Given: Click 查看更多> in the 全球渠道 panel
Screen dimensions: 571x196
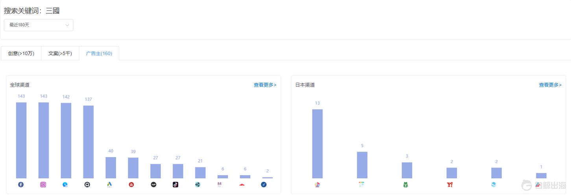Looking at the screenshot, I should click(x=265, y=85).
